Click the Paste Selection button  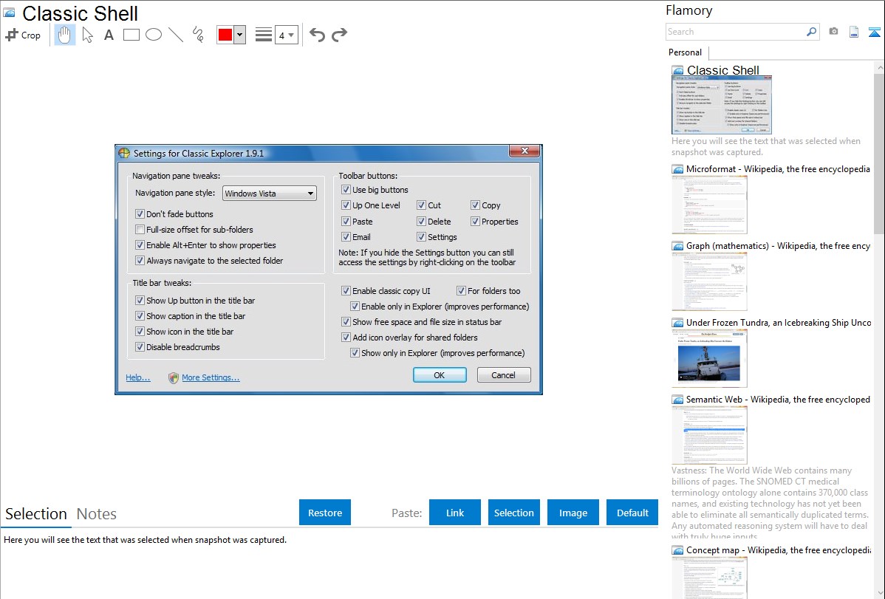pos(514,513)
